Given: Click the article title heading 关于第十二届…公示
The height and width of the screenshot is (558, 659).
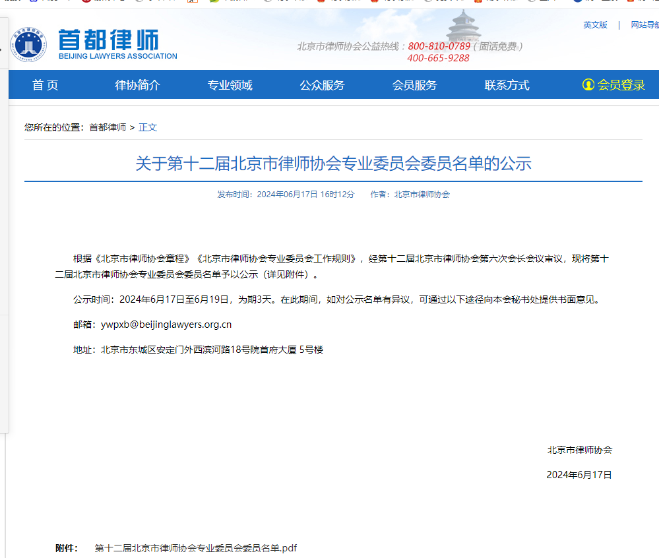Looking at the screenshot, I should 333,164.
